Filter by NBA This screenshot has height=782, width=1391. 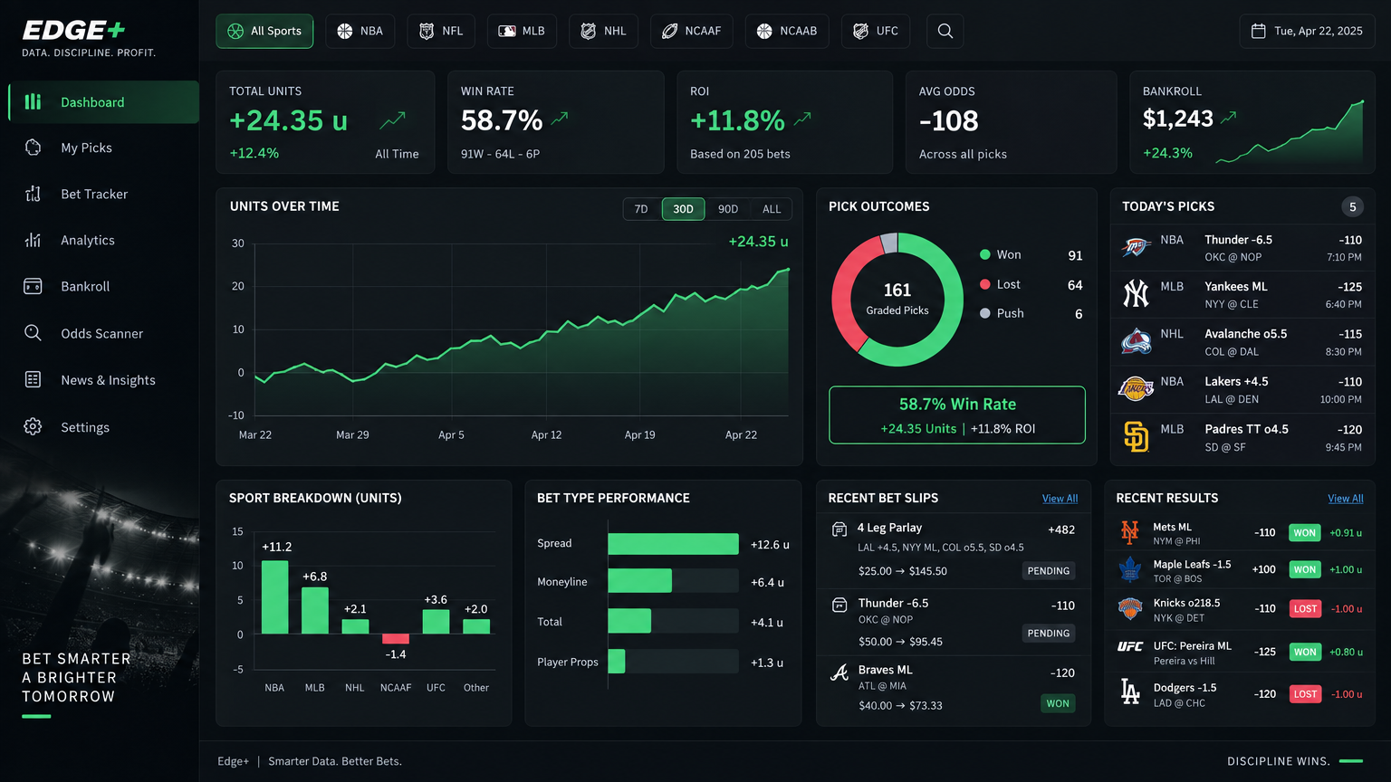click(360, 31)
